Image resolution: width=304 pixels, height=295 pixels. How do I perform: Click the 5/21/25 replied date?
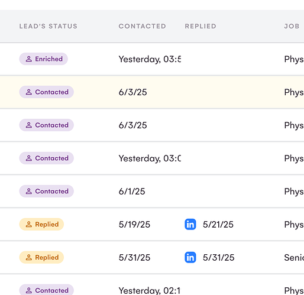point(218,225)
